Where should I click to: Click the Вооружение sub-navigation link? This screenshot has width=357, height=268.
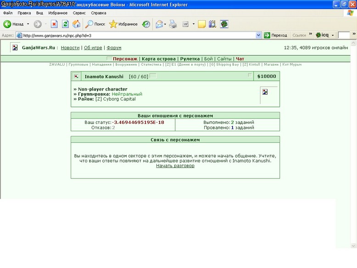pyautogui.click(x=126, y=64)
